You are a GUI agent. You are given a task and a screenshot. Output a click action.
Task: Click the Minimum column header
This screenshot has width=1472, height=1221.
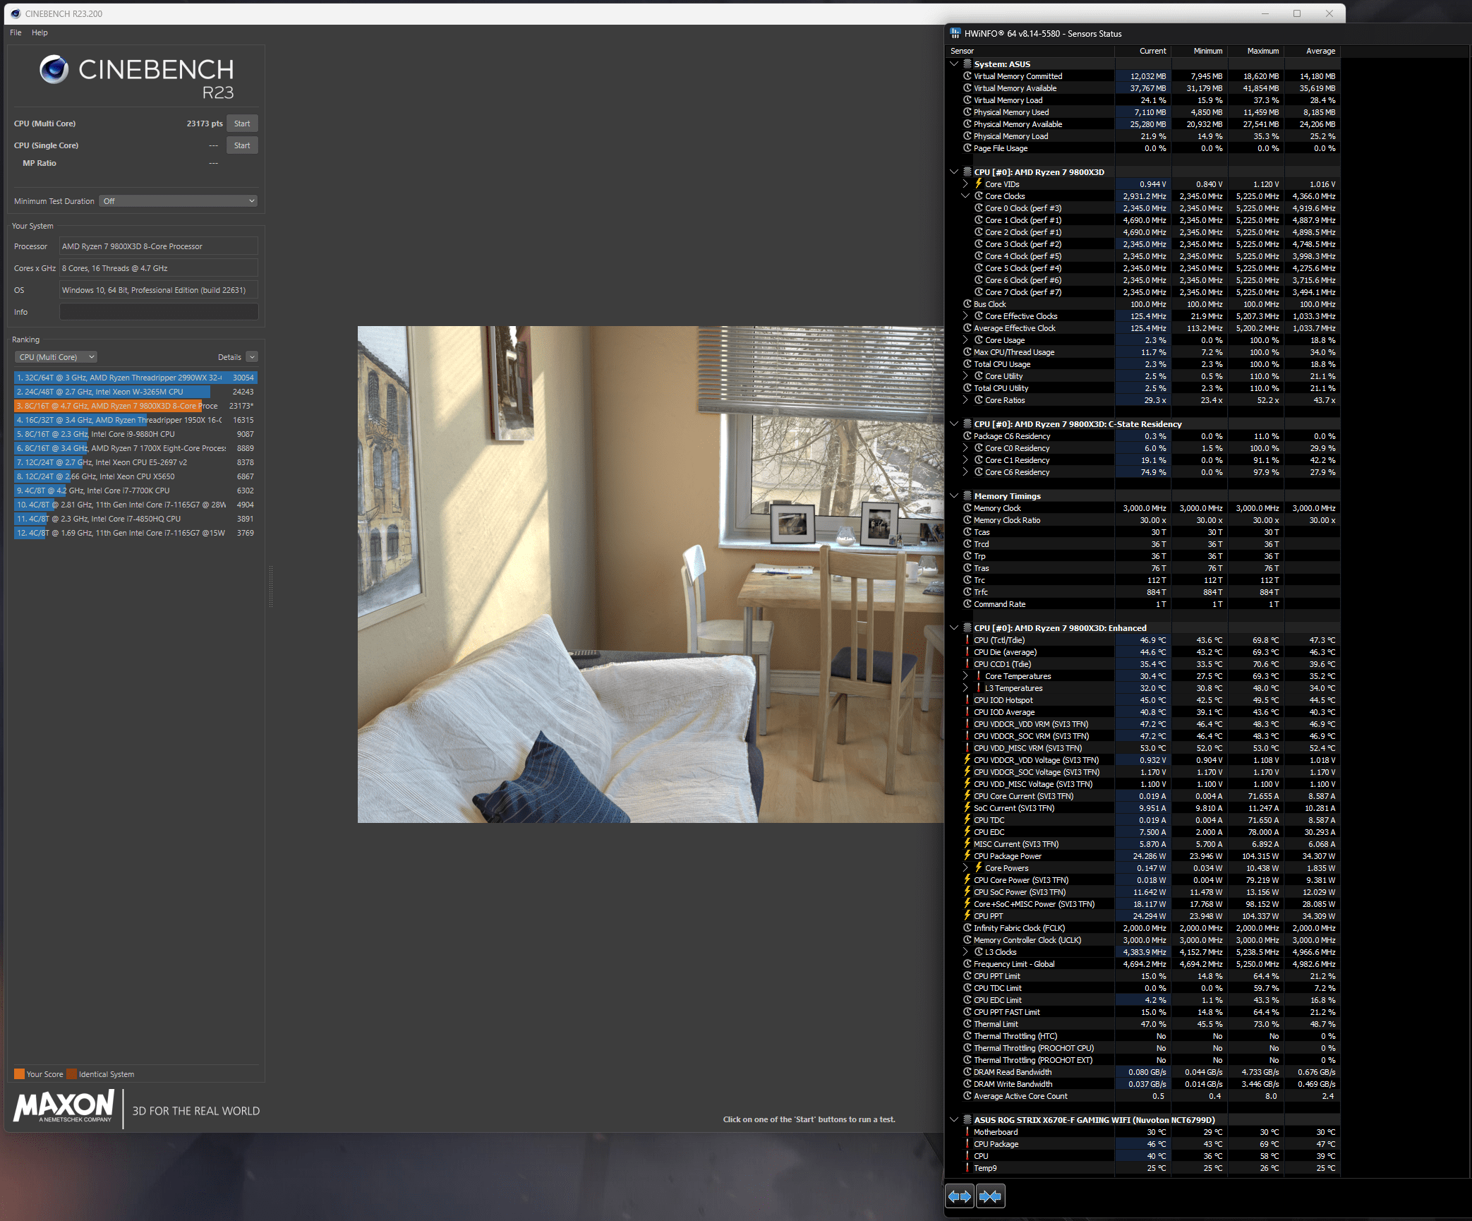[1199, 51]
